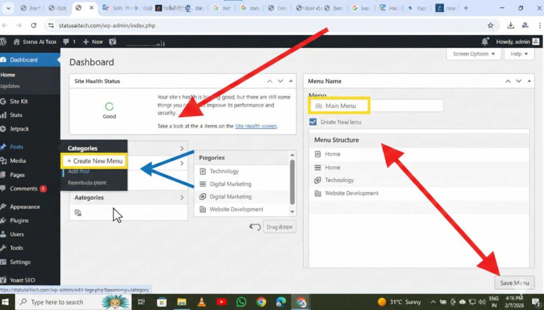Click the Yoast icon in the admin bar
The width and height of the screenshot is (544, 310).
pyautogui.click(x=113, y=41)
